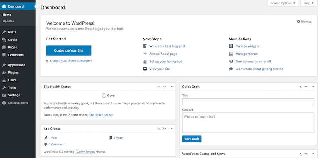Collapse the WordPress Events and News panel
318x158 pixels.
point(313,154)
